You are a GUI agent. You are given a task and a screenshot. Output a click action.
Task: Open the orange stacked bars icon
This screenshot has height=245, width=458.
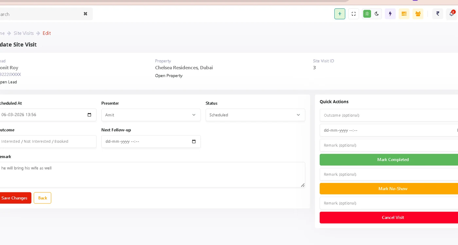tap(404, 14)
